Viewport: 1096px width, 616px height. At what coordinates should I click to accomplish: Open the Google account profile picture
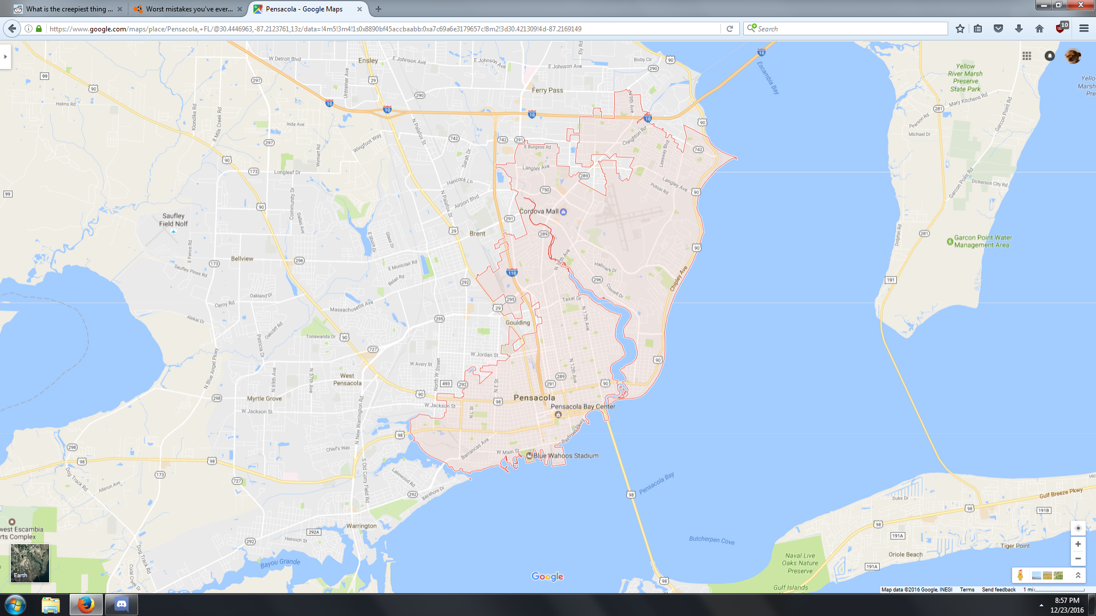(x=1073, y=56)
